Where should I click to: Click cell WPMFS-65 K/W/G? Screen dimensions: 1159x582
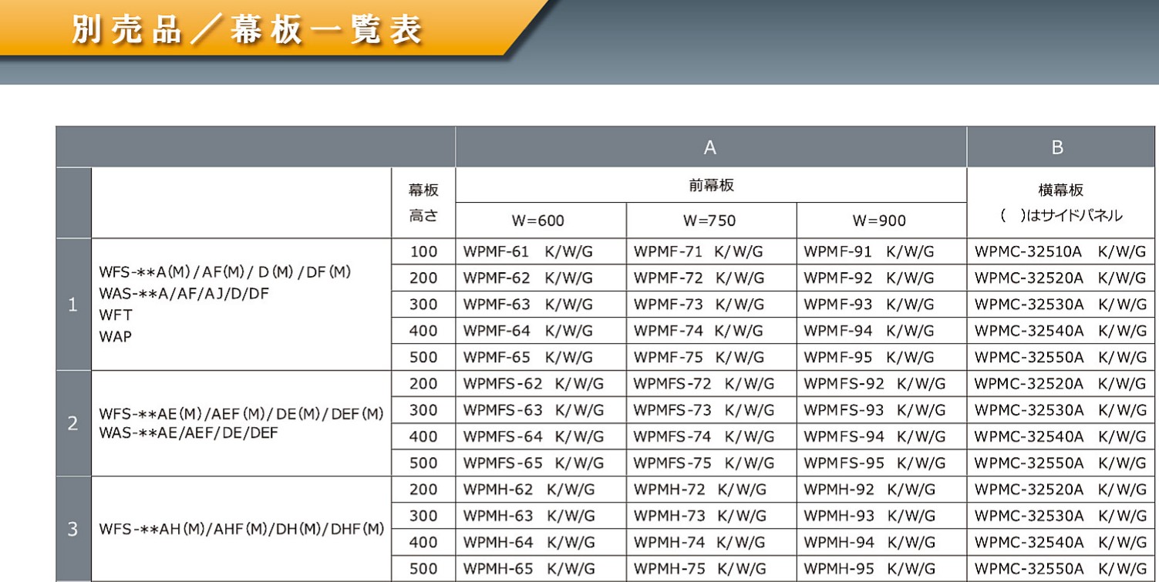click(541, 463)
